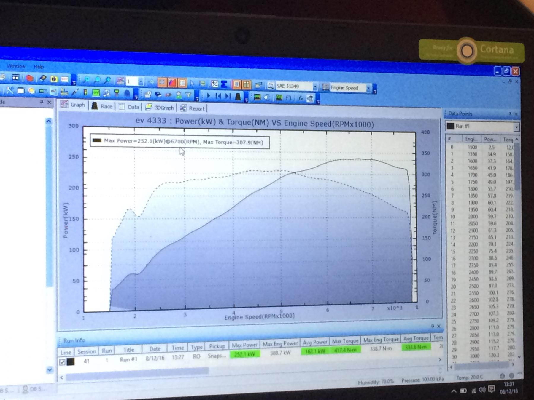Click the green waveform monitor icon
The height and width of the screenshot is (400, 534).
coord(257,97)
